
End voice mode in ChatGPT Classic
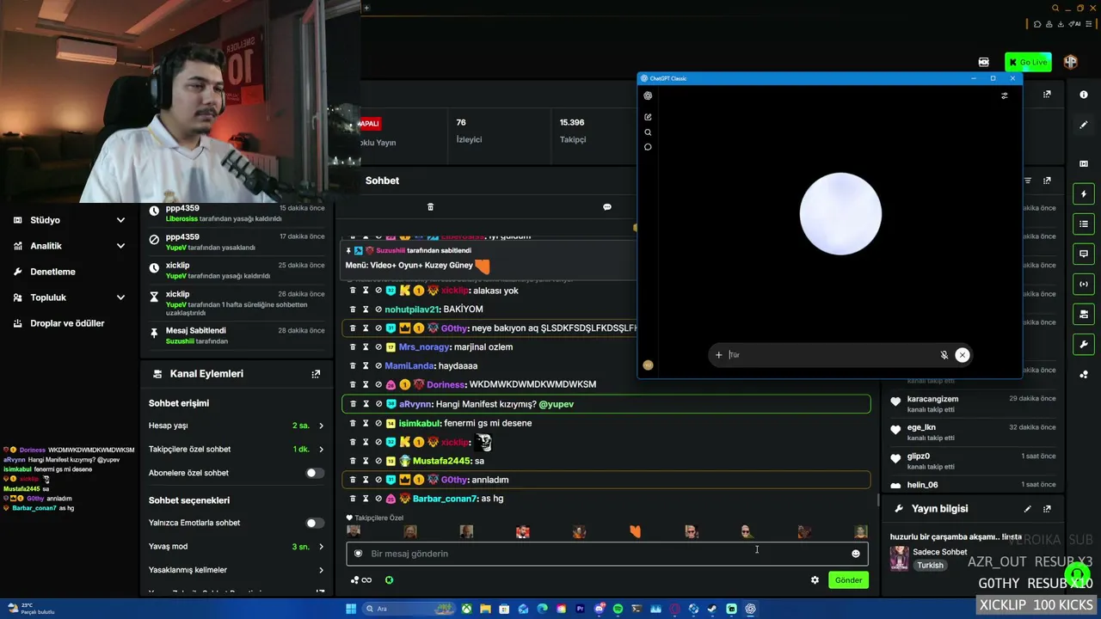pyautogui.click(x=963, y=355)
